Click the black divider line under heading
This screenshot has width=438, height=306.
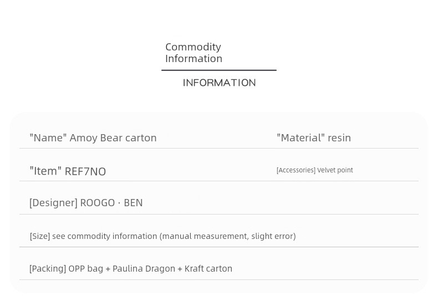219,70
